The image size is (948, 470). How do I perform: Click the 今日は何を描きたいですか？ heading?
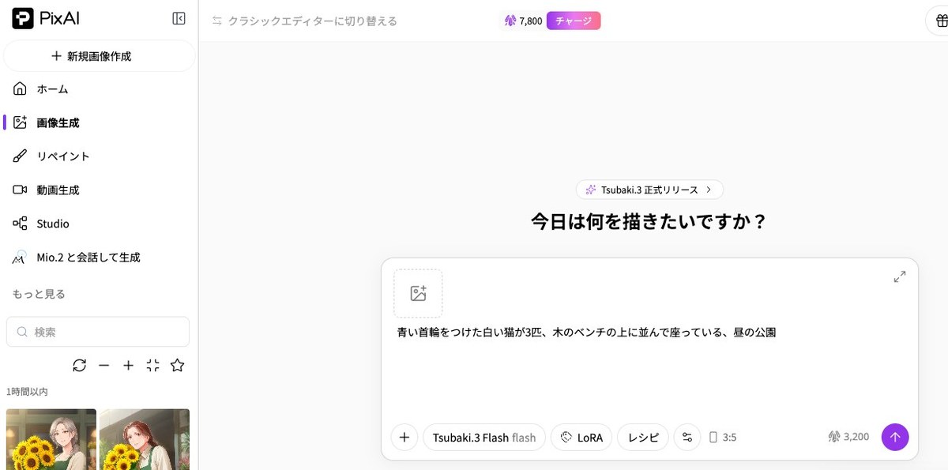click(649, 221)
